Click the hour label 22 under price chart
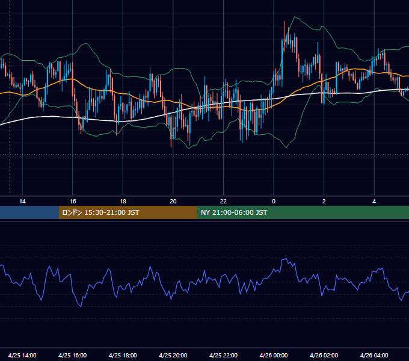Viewport: 409px width, 361px height. click(223, 202)
